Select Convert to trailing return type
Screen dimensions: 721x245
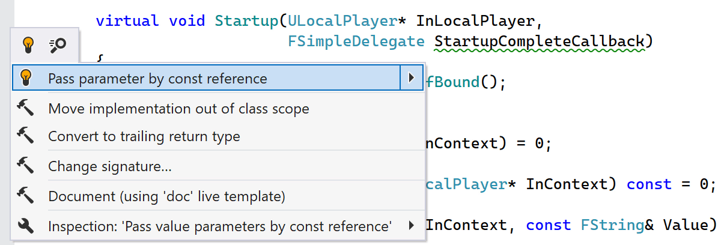click(x=144, y=136)
